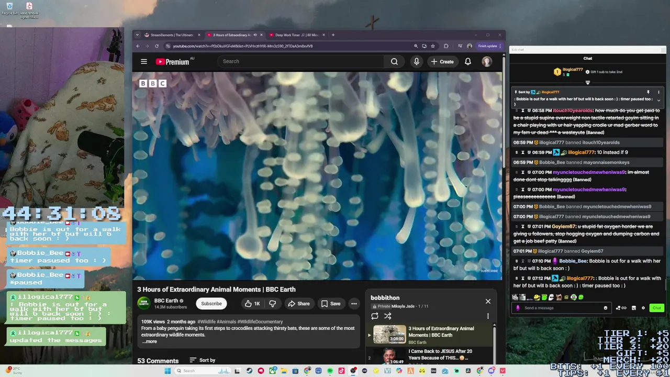670x377 pixels.
Task: Like the video with thumbs up
Action: coord(252,304)
